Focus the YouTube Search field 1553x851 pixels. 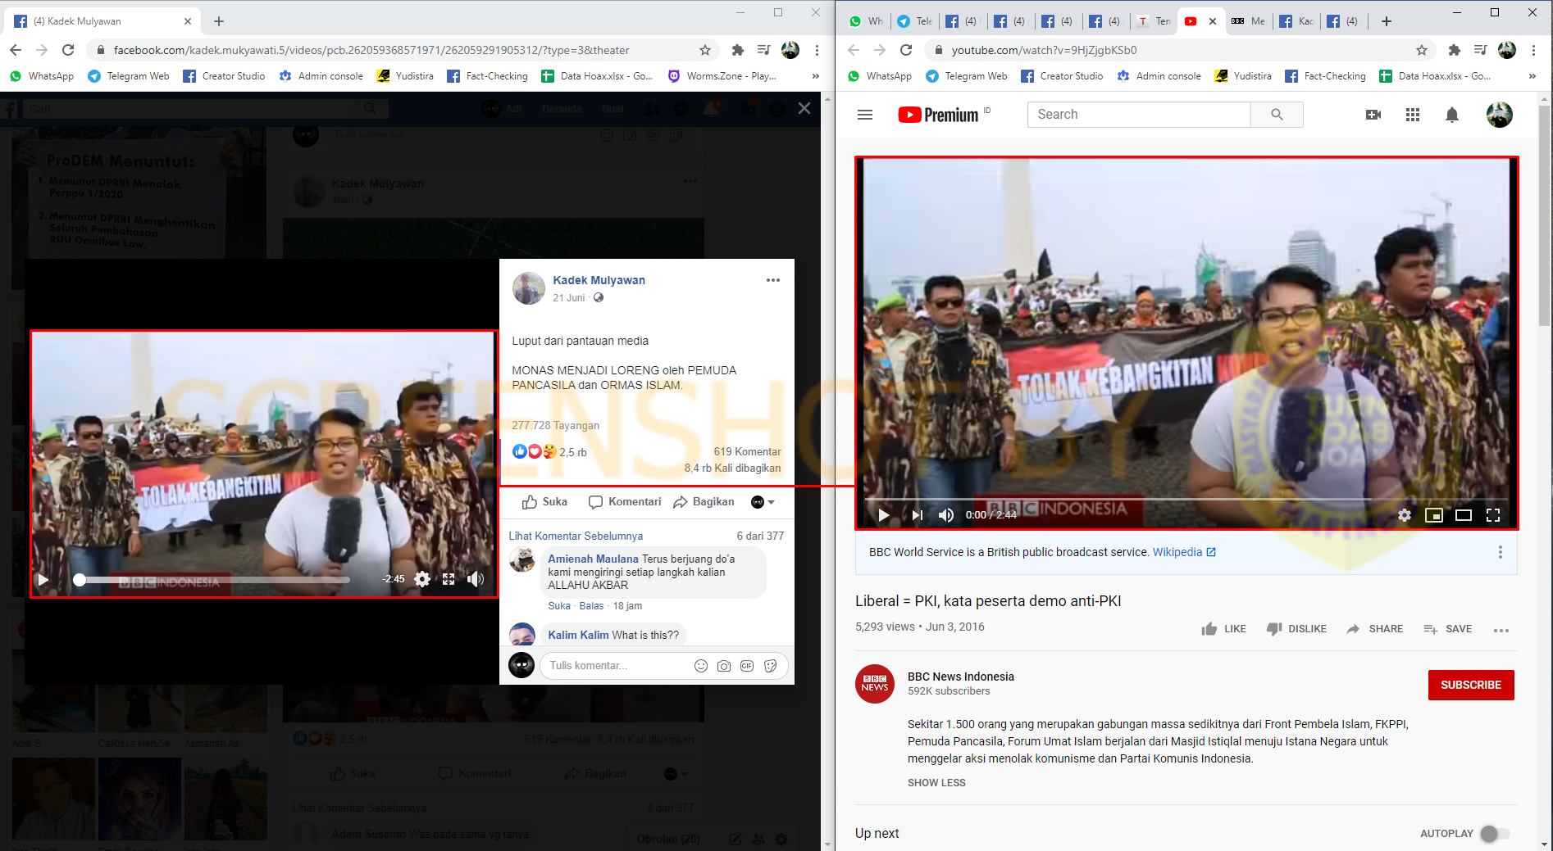click(x=1139, y=115)
